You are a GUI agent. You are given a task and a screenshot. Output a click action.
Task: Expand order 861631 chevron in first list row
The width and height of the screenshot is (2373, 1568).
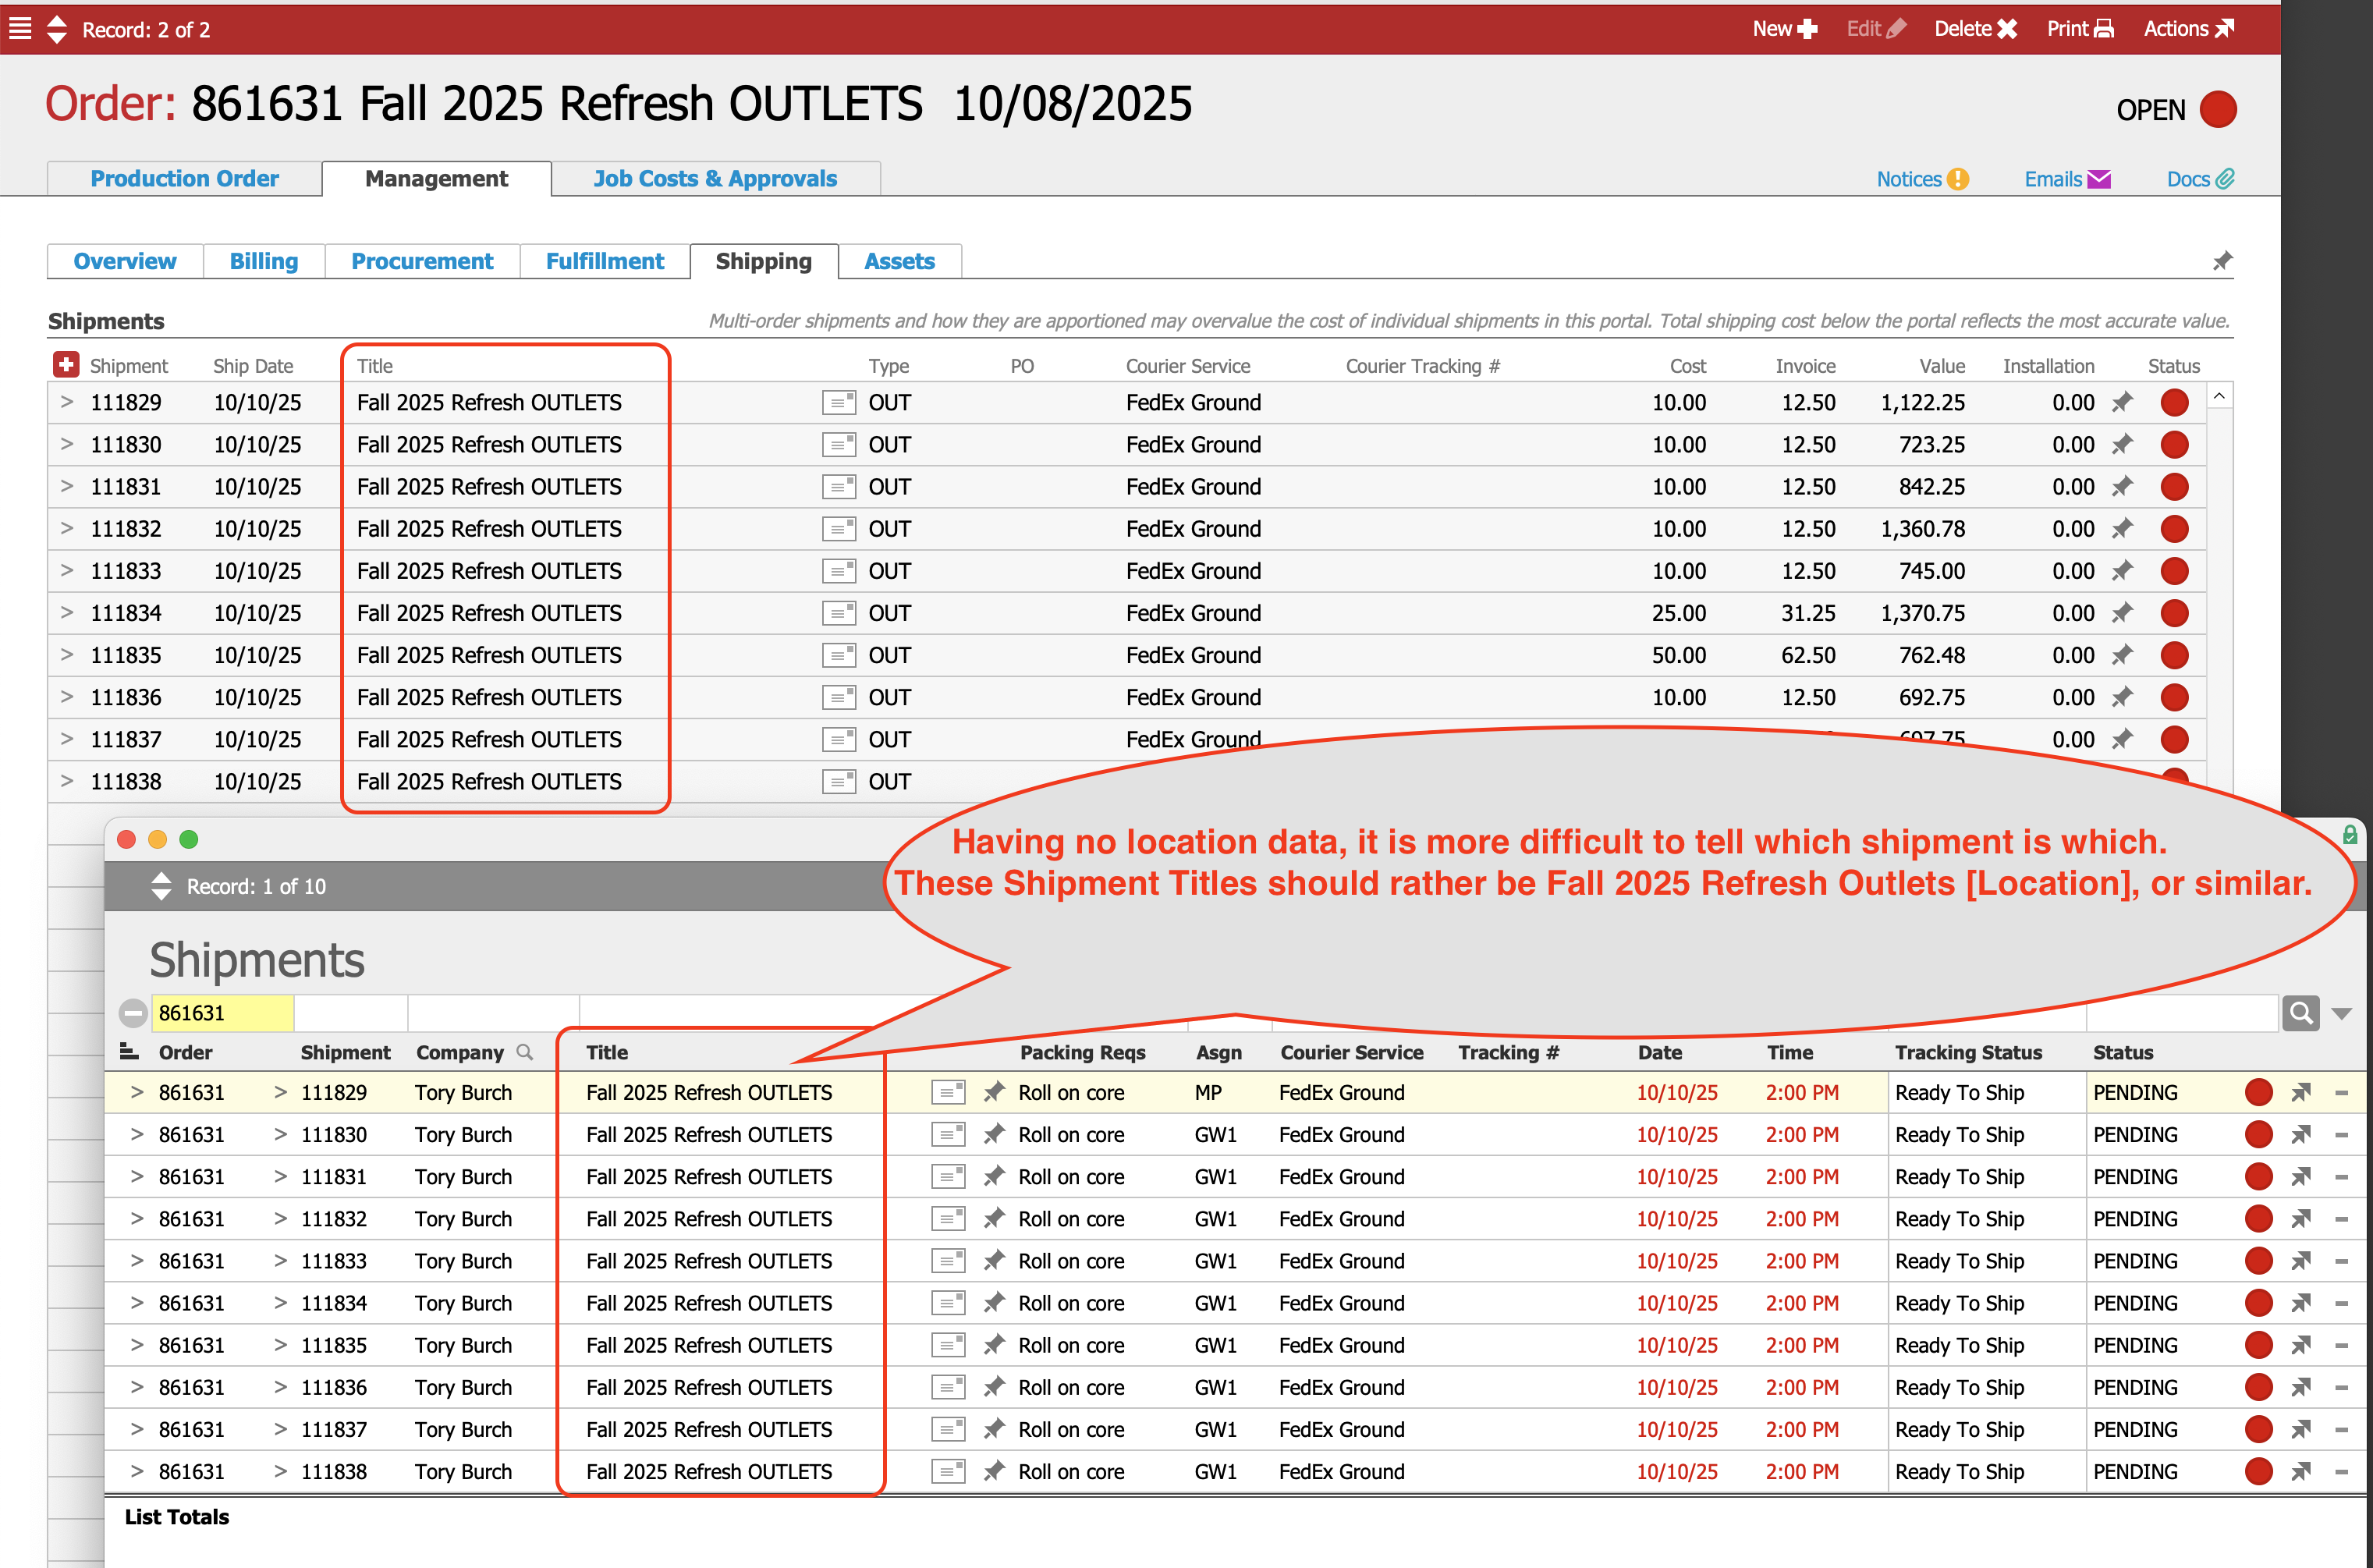[137, 1093]
